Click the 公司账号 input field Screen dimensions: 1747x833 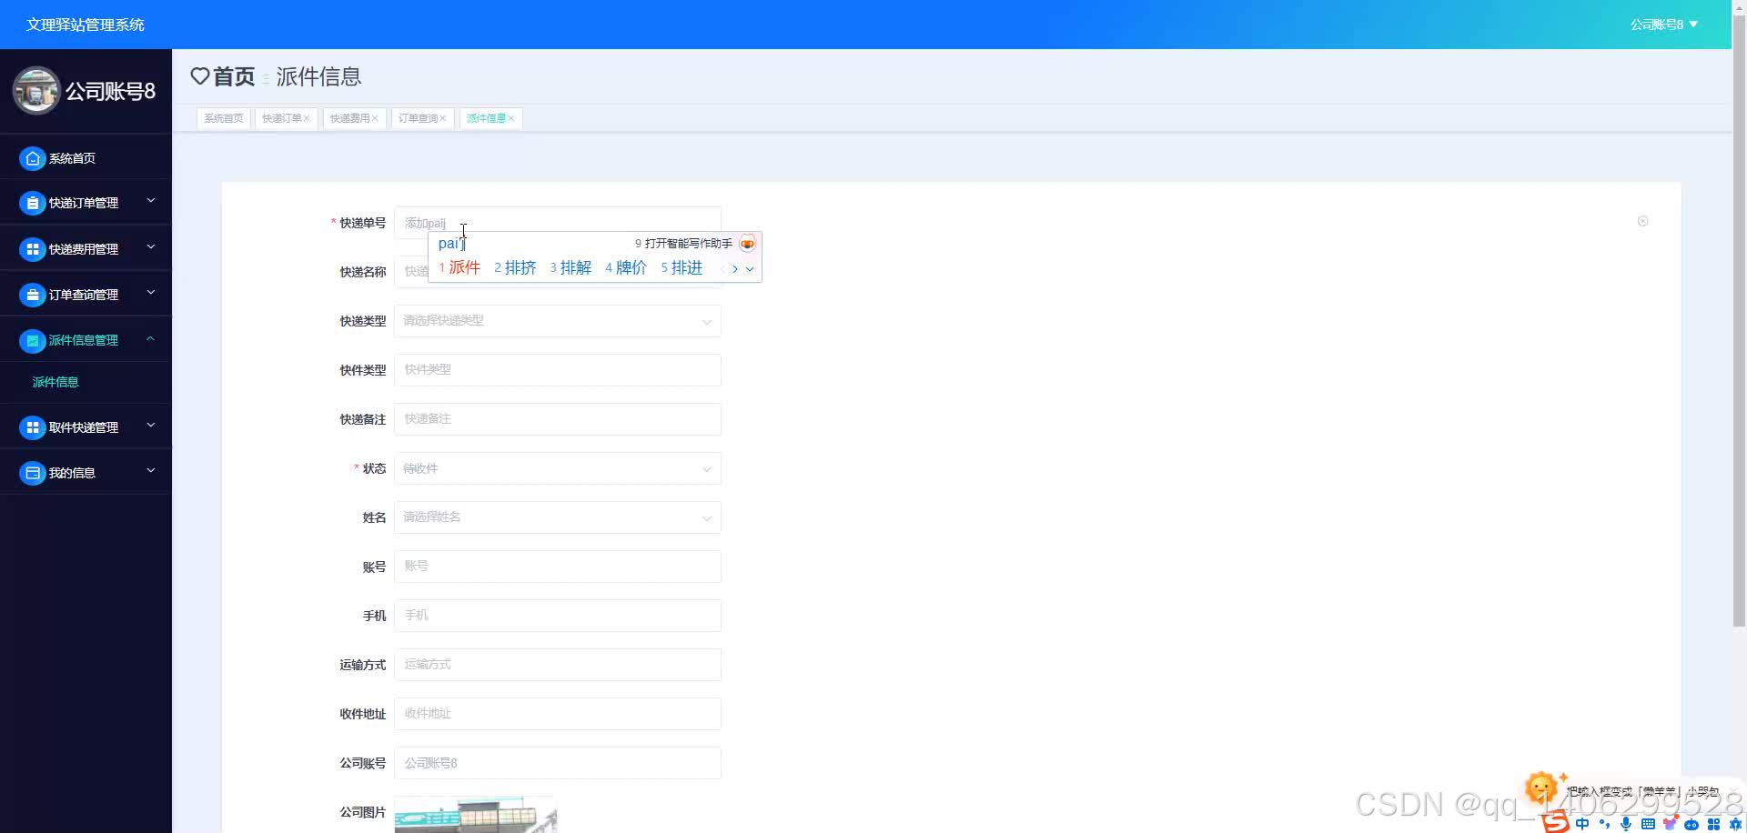click(558, 763)
